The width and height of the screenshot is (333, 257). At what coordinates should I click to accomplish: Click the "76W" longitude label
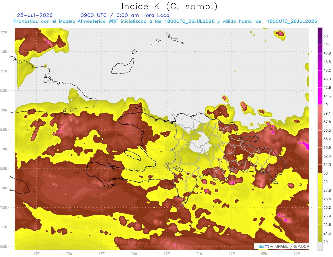coord(36,253)
